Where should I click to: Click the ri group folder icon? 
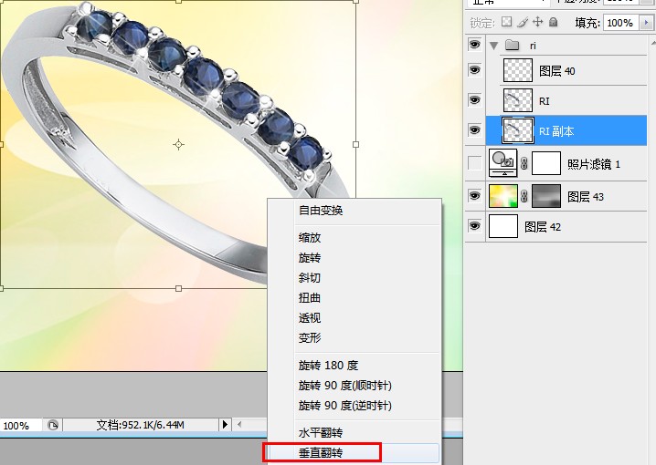[x=512, y=45]
